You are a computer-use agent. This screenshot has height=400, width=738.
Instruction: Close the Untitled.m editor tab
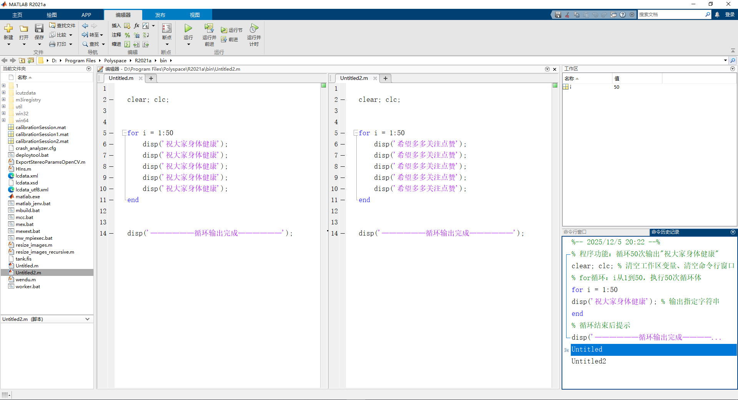141,78
